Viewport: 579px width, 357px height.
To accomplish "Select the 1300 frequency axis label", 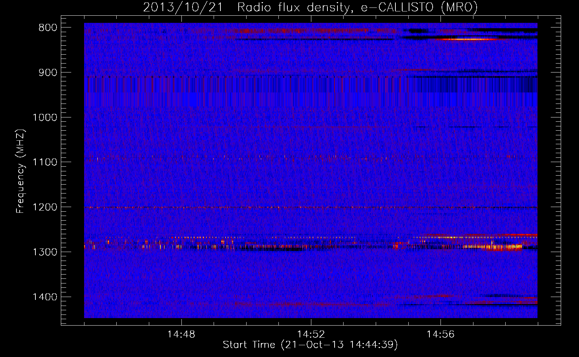I will click(45, 252).
